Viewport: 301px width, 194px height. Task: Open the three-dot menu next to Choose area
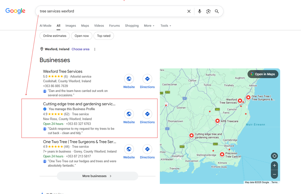click(95, 49)
